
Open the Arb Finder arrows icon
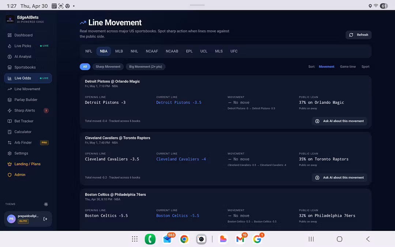[10, 142]
